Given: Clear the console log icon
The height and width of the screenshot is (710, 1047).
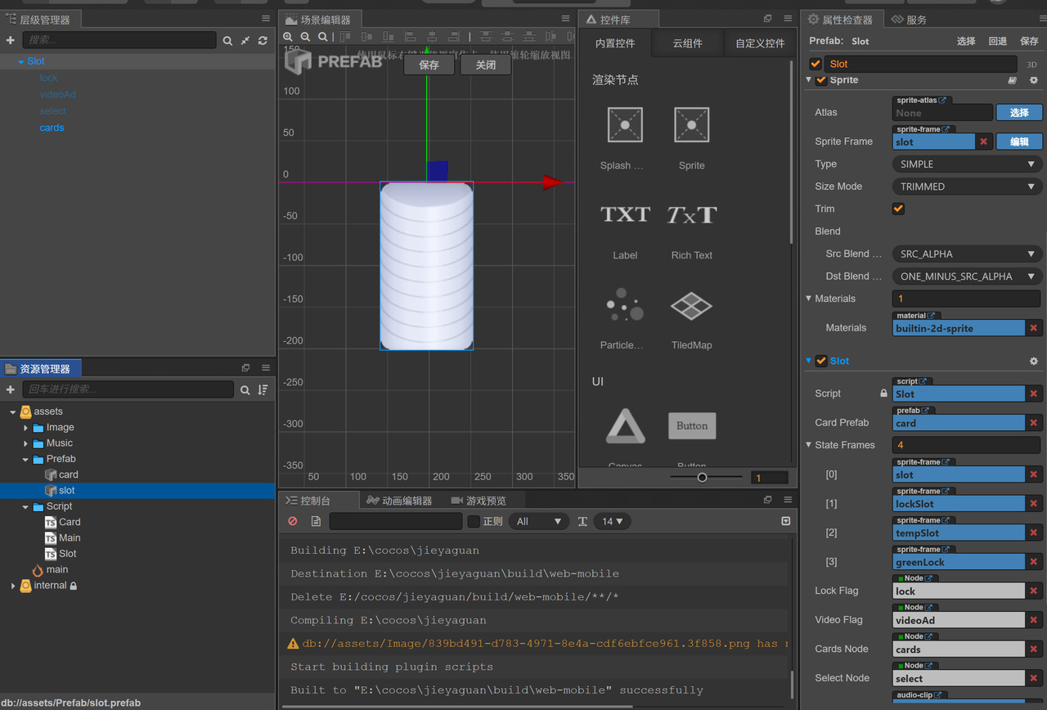Looking at the screenshot, I should point(293,521).
